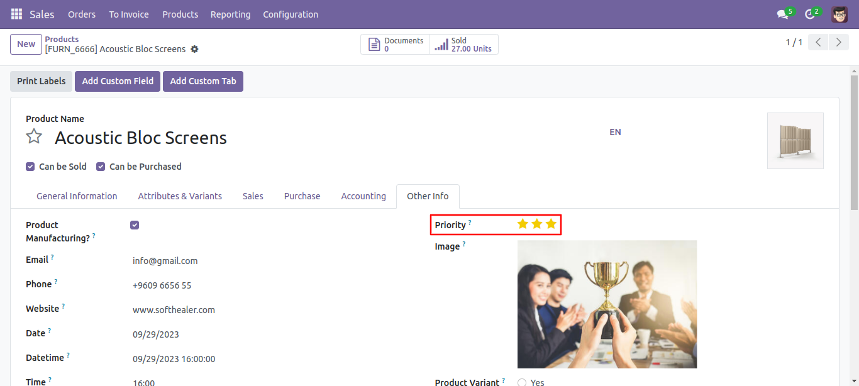
Task: Open the user avatar menu
Action: pyautogui.click(x=840, y=14)
